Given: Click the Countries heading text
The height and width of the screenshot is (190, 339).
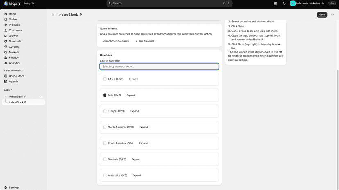Looking at the screenshot, I should (x=106, y=55).
